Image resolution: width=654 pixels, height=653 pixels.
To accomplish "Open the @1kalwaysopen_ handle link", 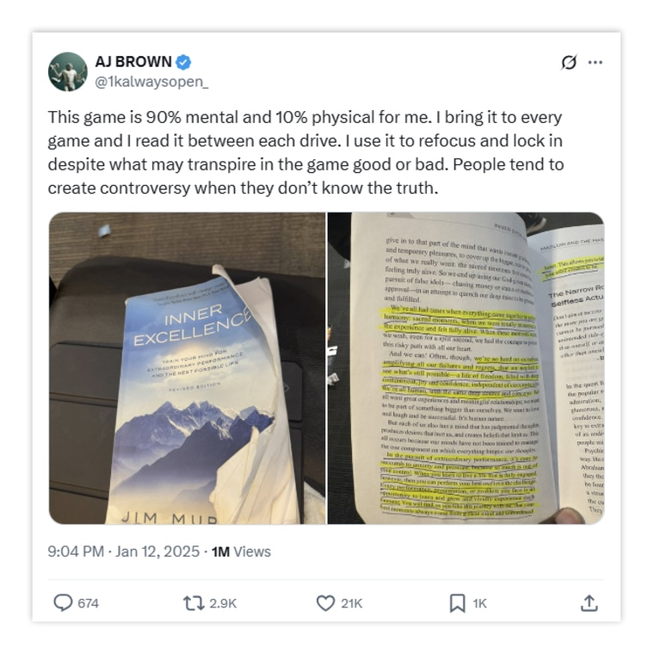I will [x=151, y=82].
